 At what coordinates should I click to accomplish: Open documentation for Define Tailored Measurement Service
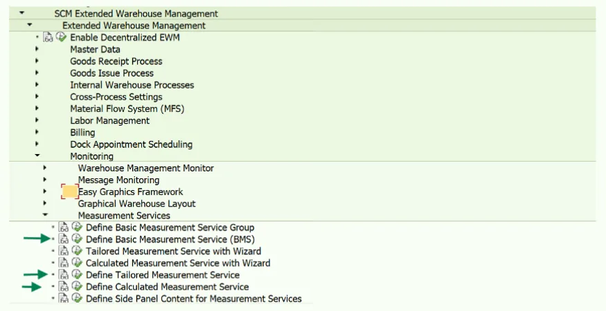tap(64, 275)
